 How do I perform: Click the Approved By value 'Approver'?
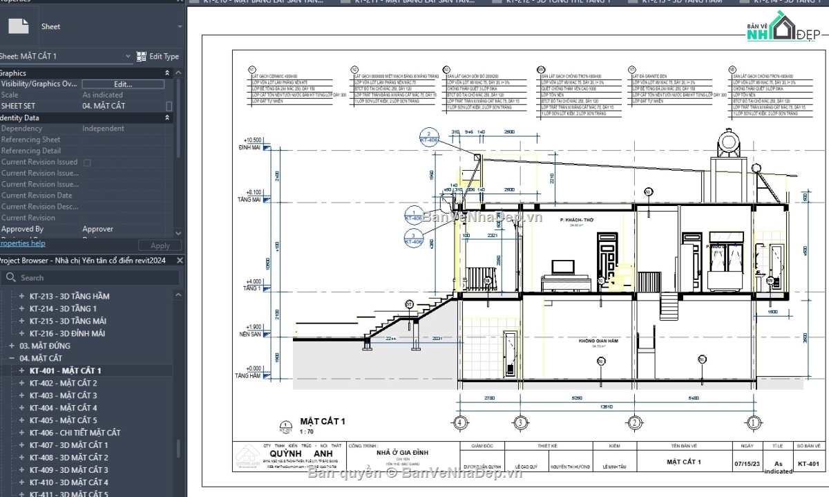click(97, 229)
